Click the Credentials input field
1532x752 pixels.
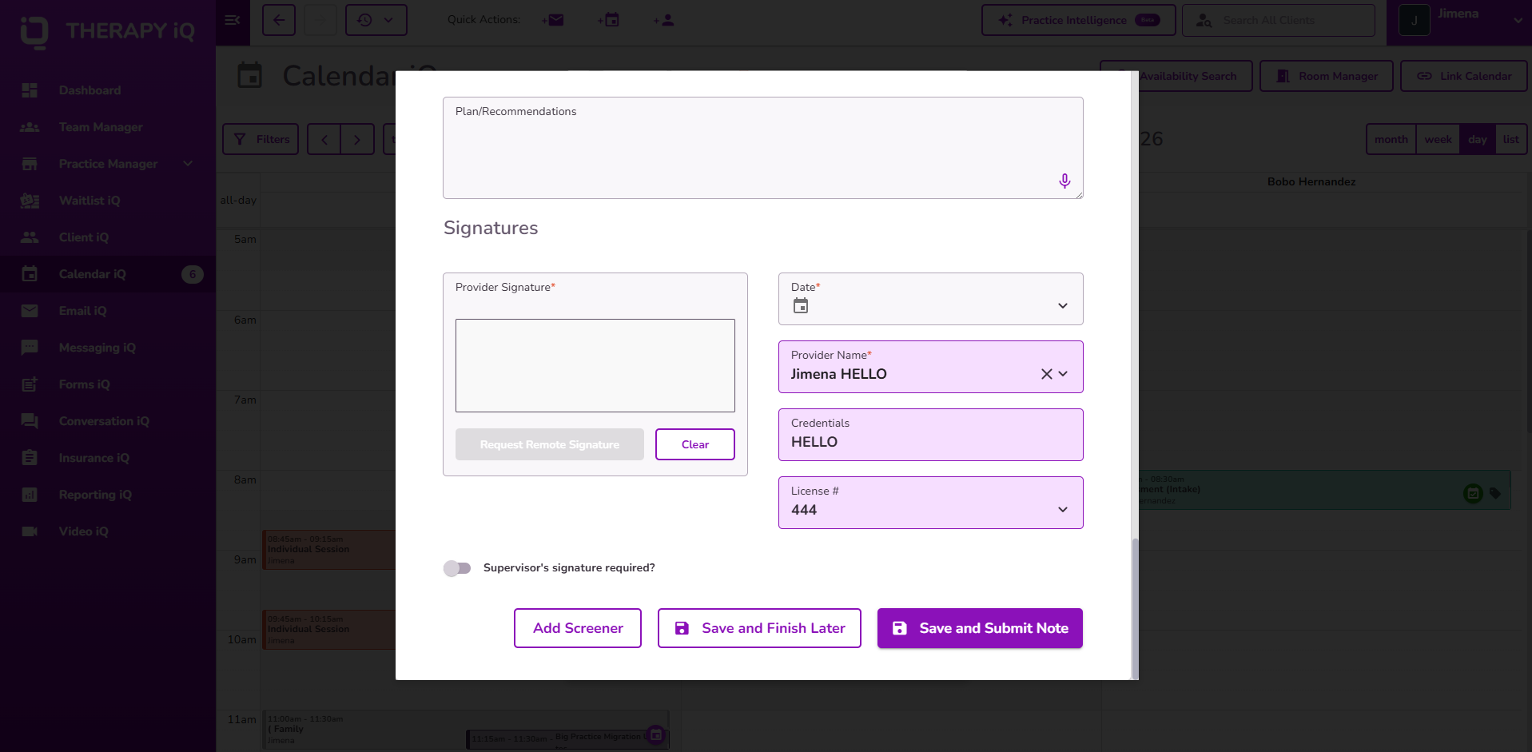pos(931,435)
